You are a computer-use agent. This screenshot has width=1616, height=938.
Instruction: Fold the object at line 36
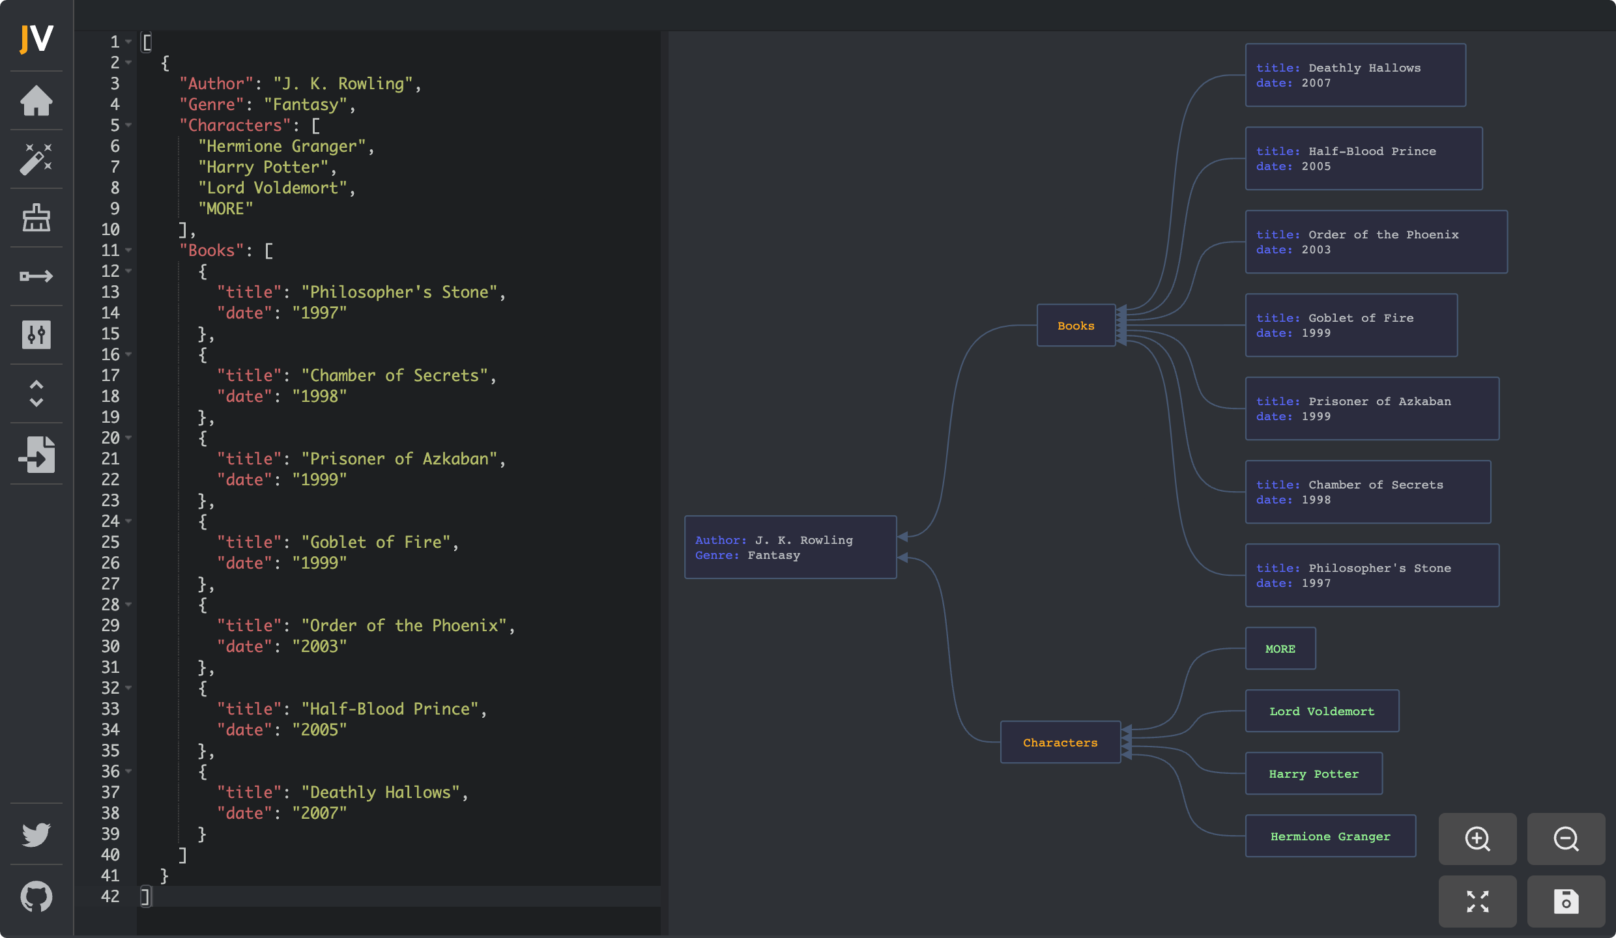tap(128, 771)
